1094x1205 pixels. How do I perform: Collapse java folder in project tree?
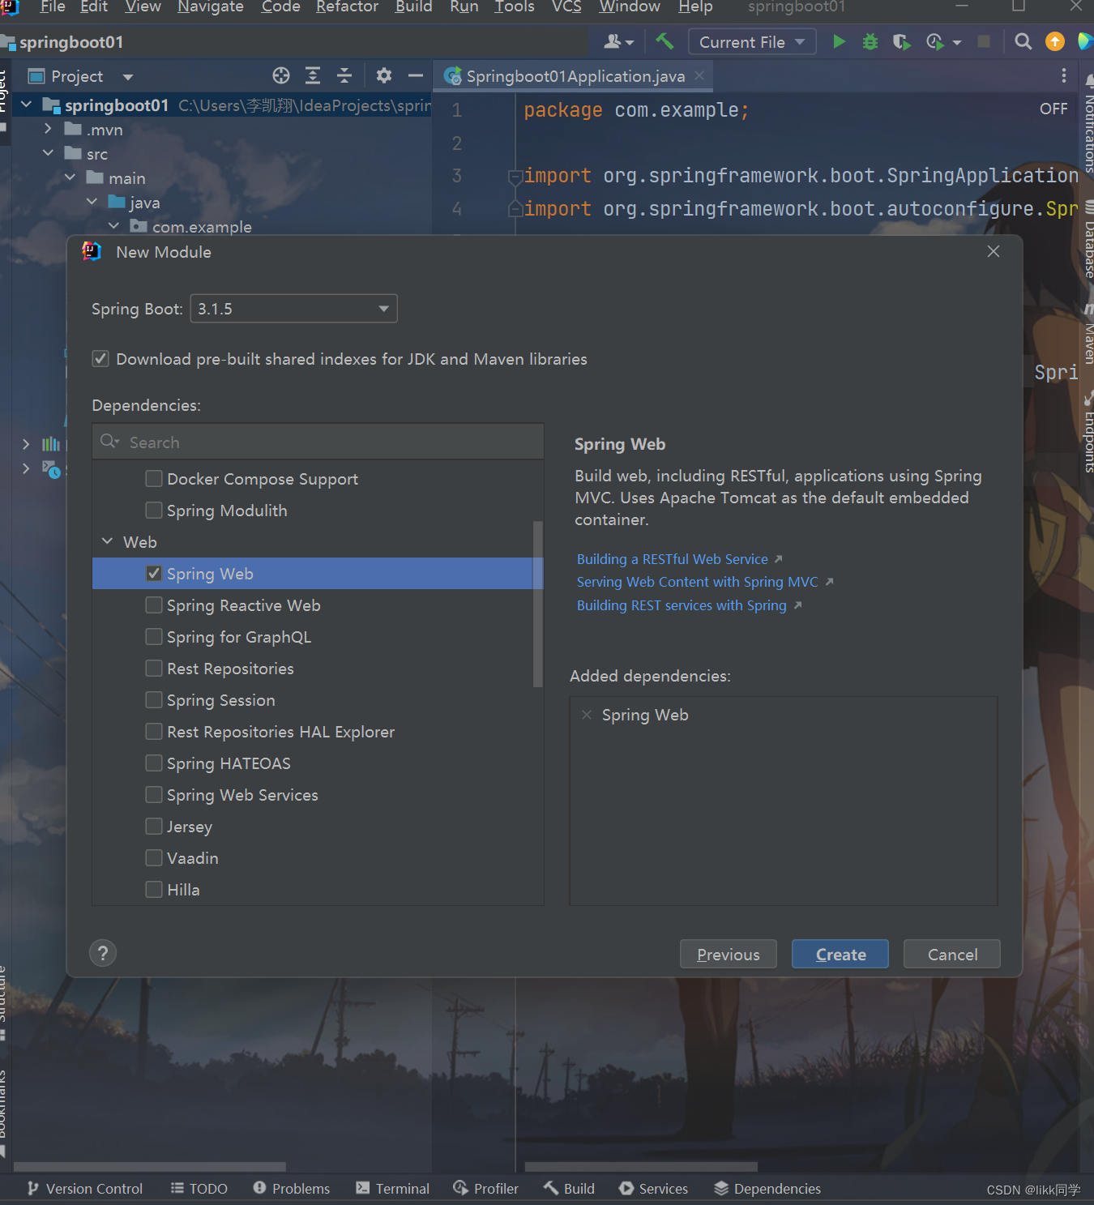(92, 202)
